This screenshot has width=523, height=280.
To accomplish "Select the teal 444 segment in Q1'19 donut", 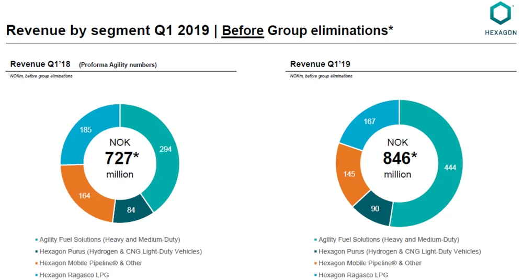I will [449, 166].
